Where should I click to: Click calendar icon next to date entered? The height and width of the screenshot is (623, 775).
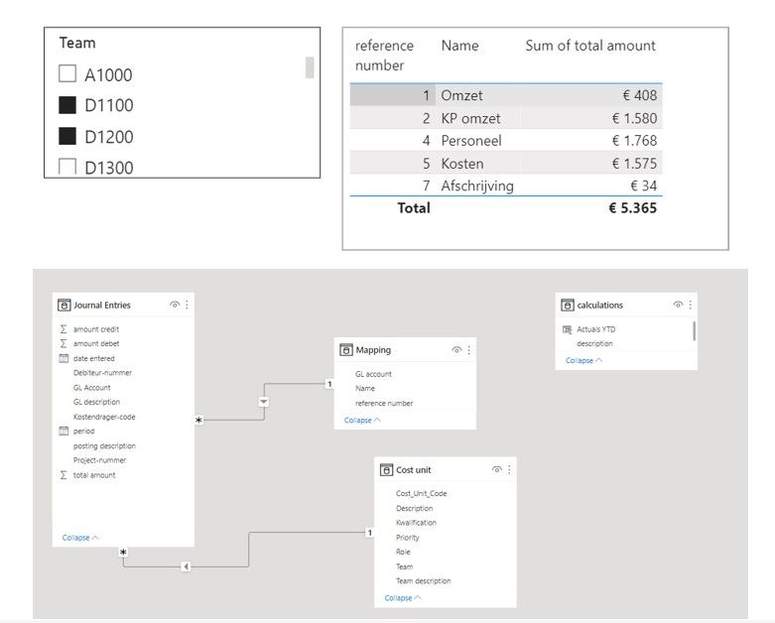point(64,358)
